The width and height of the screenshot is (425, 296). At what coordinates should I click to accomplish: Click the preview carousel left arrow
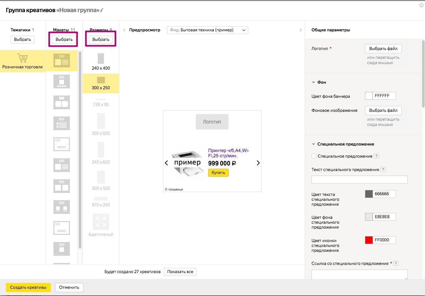pos(166,163)
